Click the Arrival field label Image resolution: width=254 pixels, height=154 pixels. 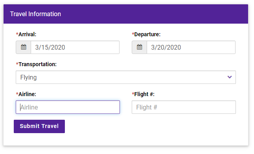tap(27, 34)
